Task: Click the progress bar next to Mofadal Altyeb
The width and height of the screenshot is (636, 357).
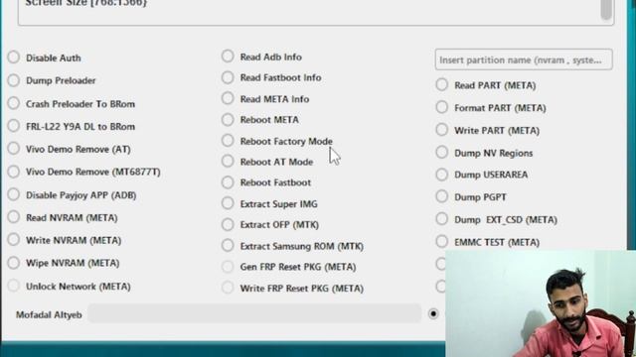Action: [x=254, y=313]
